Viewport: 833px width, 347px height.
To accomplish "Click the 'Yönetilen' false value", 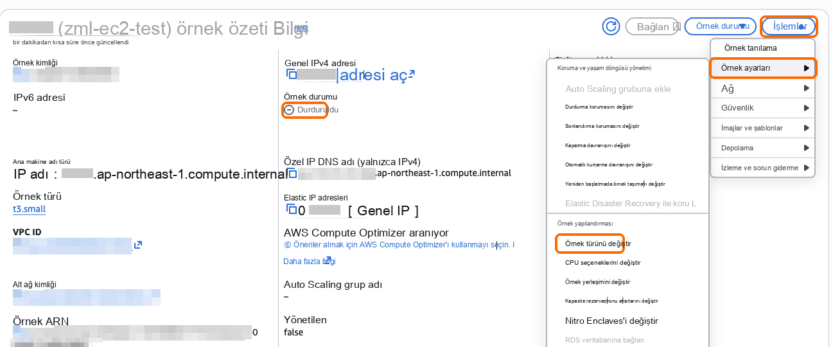I will point(294,332).
